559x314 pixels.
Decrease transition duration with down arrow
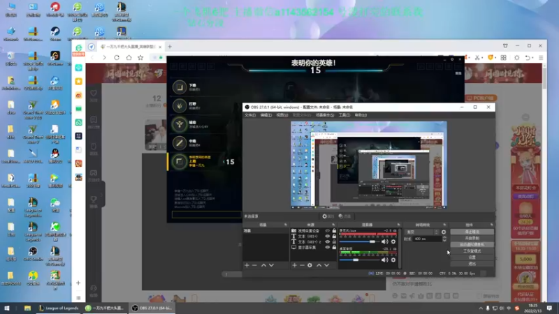point(444,241)
